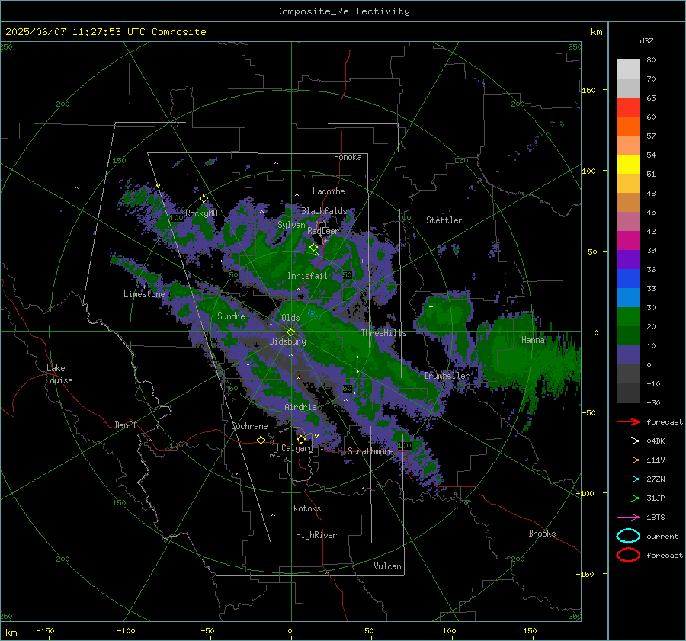This screenshot has height=641, width=686.
Task: Click the Stettler label
Action: tap(444, 220)
